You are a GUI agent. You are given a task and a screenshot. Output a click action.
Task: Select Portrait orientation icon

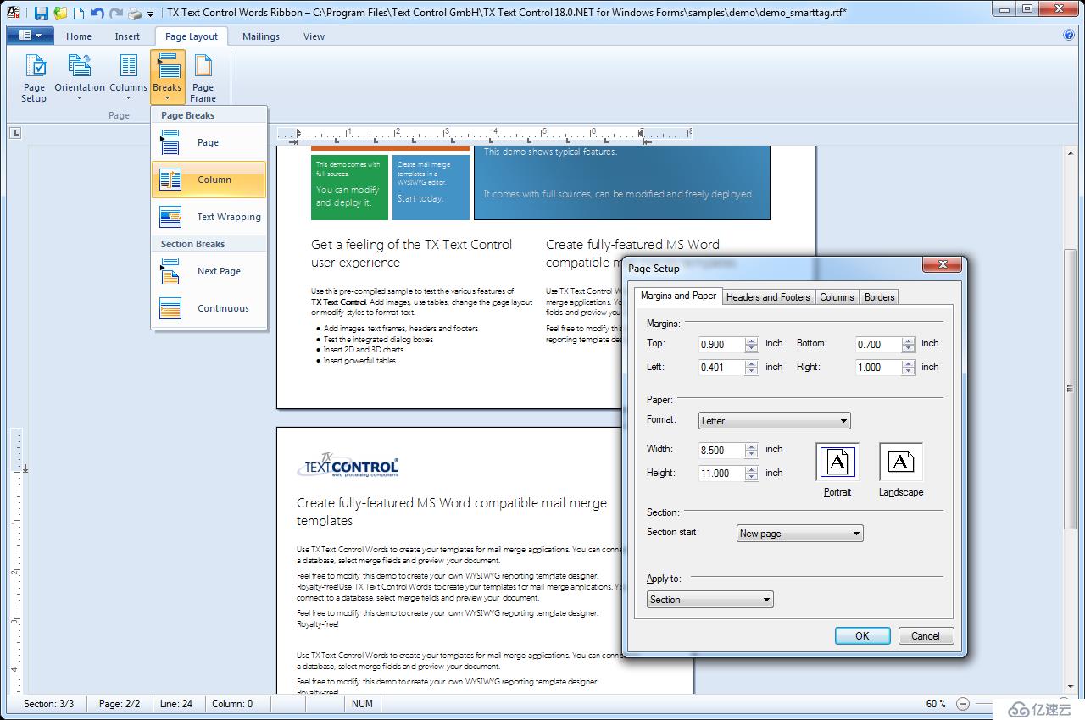pos(837,462)
